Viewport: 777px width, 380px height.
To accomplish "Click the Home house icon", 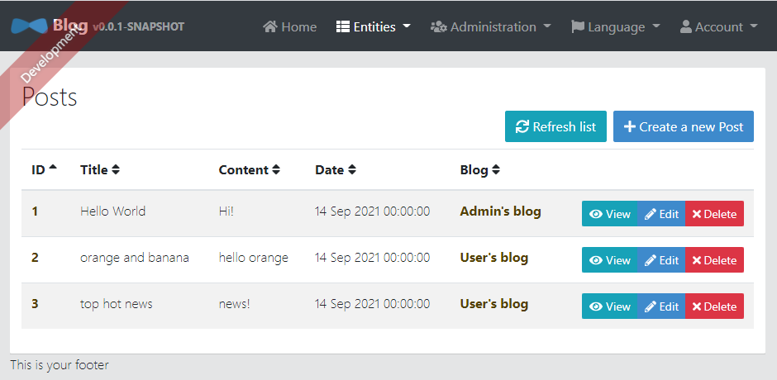I will [270, 26].
